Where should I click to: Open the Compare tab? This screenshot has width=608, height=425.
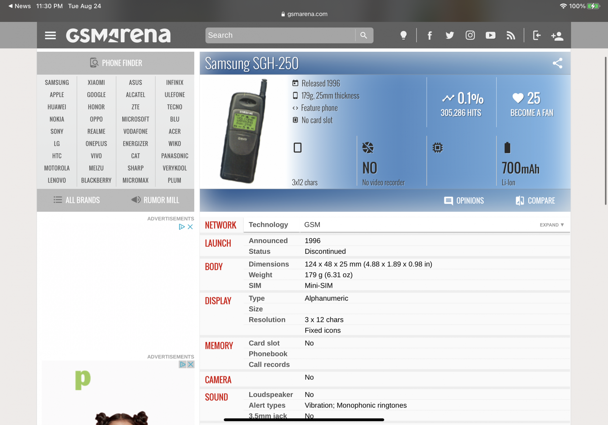click(x=535, y=200)
